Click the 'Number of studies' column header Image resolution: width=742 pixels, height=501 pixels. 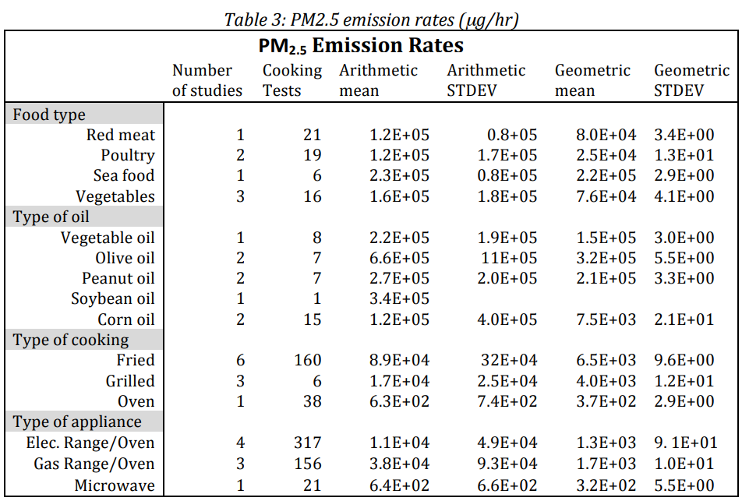click(x=207, y=80)
